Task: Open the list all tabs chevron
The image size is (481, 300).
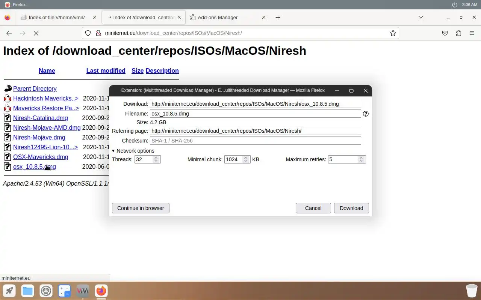Action: point(421,17)
